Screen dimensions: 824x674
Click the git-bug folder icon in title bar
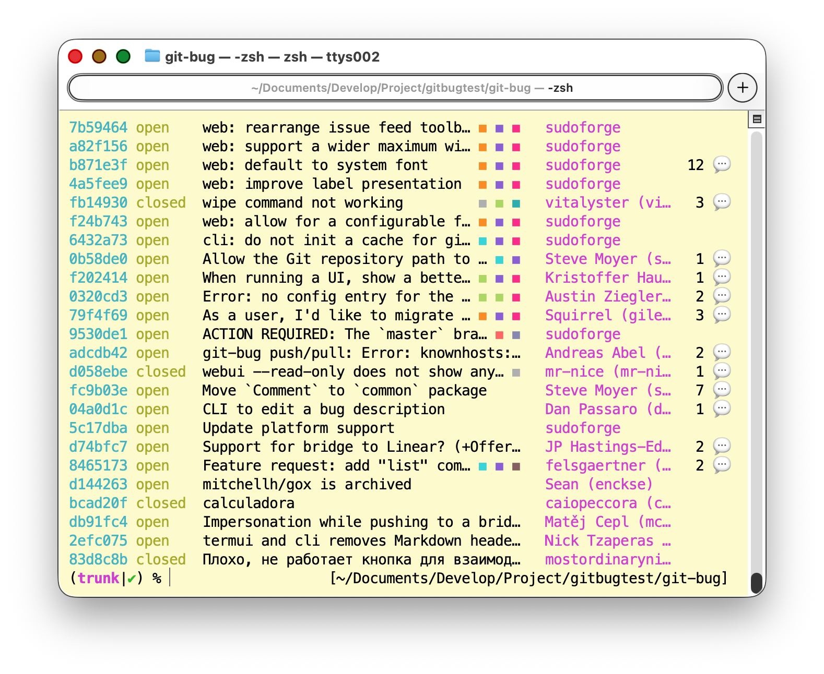[152, 56]
